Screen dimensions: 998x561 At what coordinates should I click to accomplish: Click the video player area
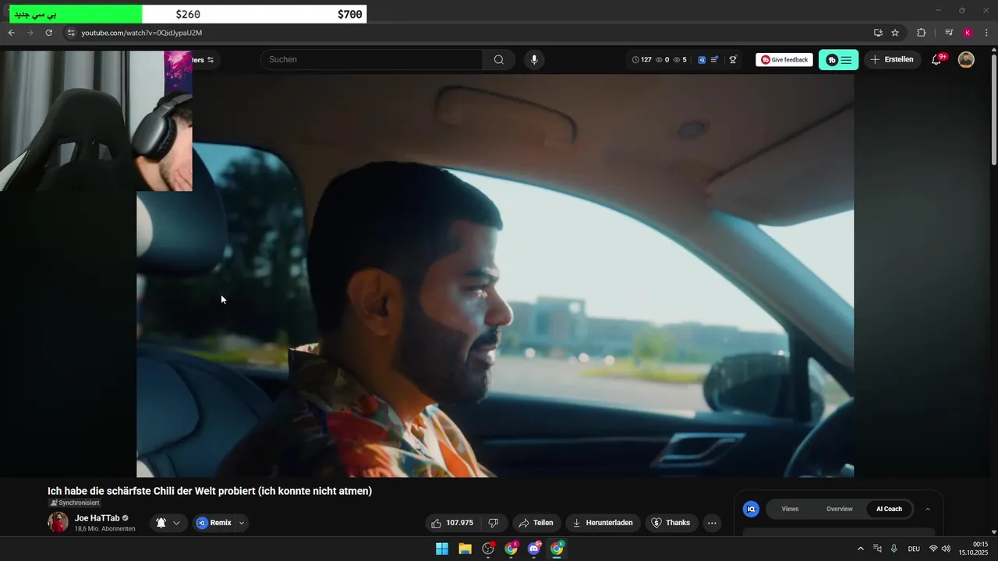coord(495,276)
